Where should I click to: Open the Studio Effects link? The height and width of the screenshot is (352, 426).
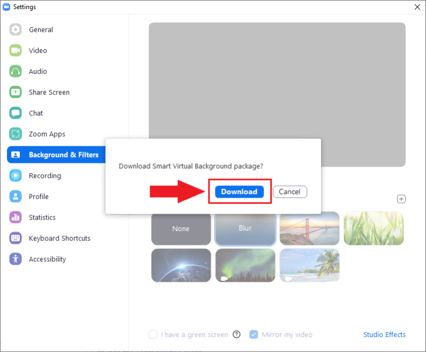pyautogui.click(x=384, y=335)
